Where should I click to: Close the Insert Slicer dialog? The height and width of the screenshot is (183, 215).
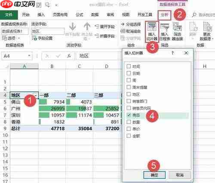[x=186, y=53]
